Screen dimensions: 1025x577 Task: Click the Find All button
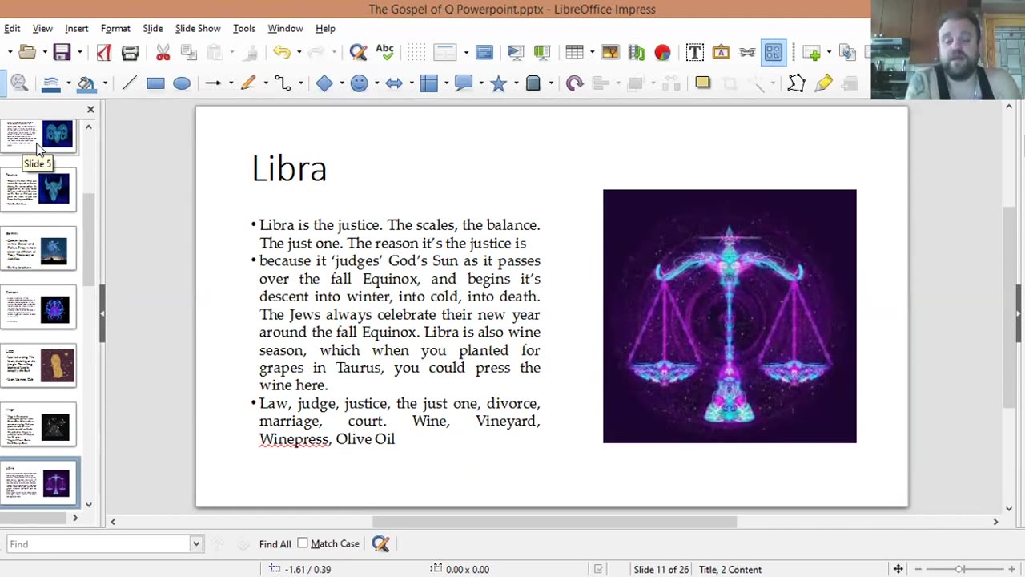pyautogui.click(x=275, y=544)
